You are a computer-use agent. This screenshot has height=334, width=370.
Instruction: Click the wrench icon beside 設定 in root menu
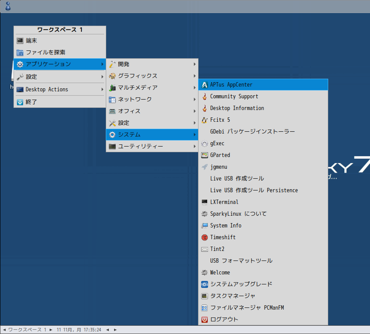tap(20, 77)
